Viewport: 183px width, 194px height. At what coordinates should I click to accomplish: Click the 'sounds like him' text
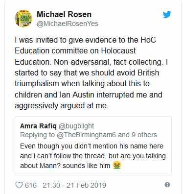pyautogui.click(x=86, y=166)
